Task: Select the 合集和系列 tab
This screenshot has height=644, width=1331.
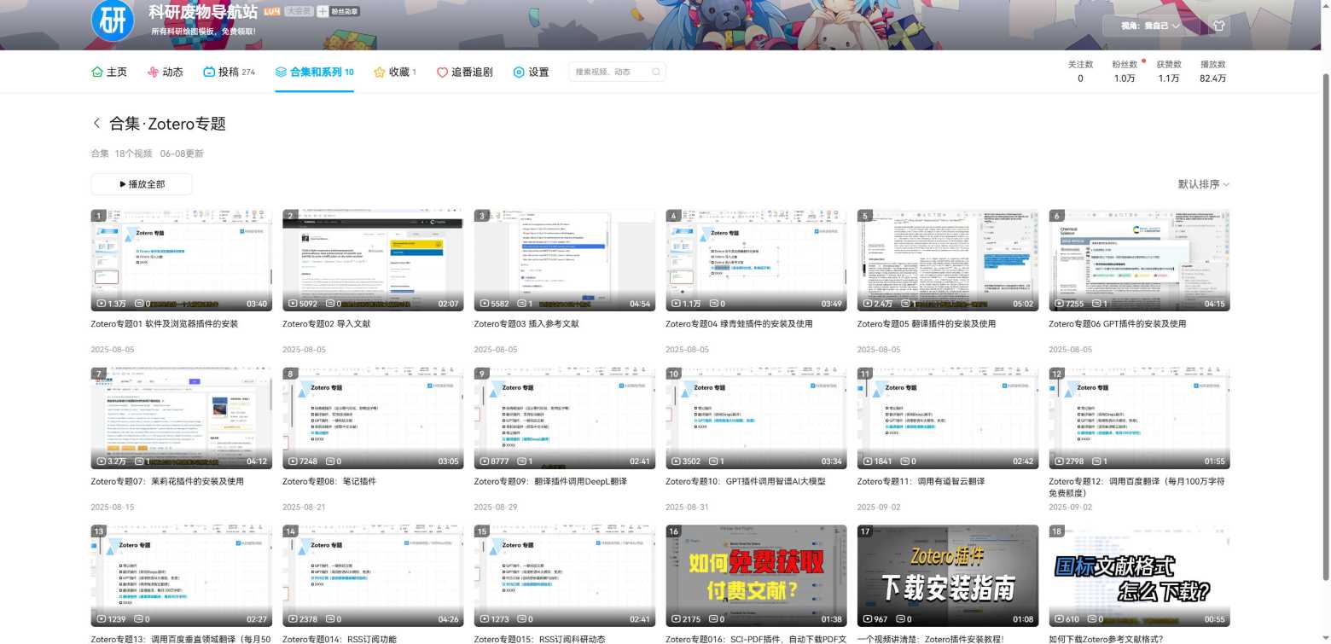Action: tap(315, 73)
